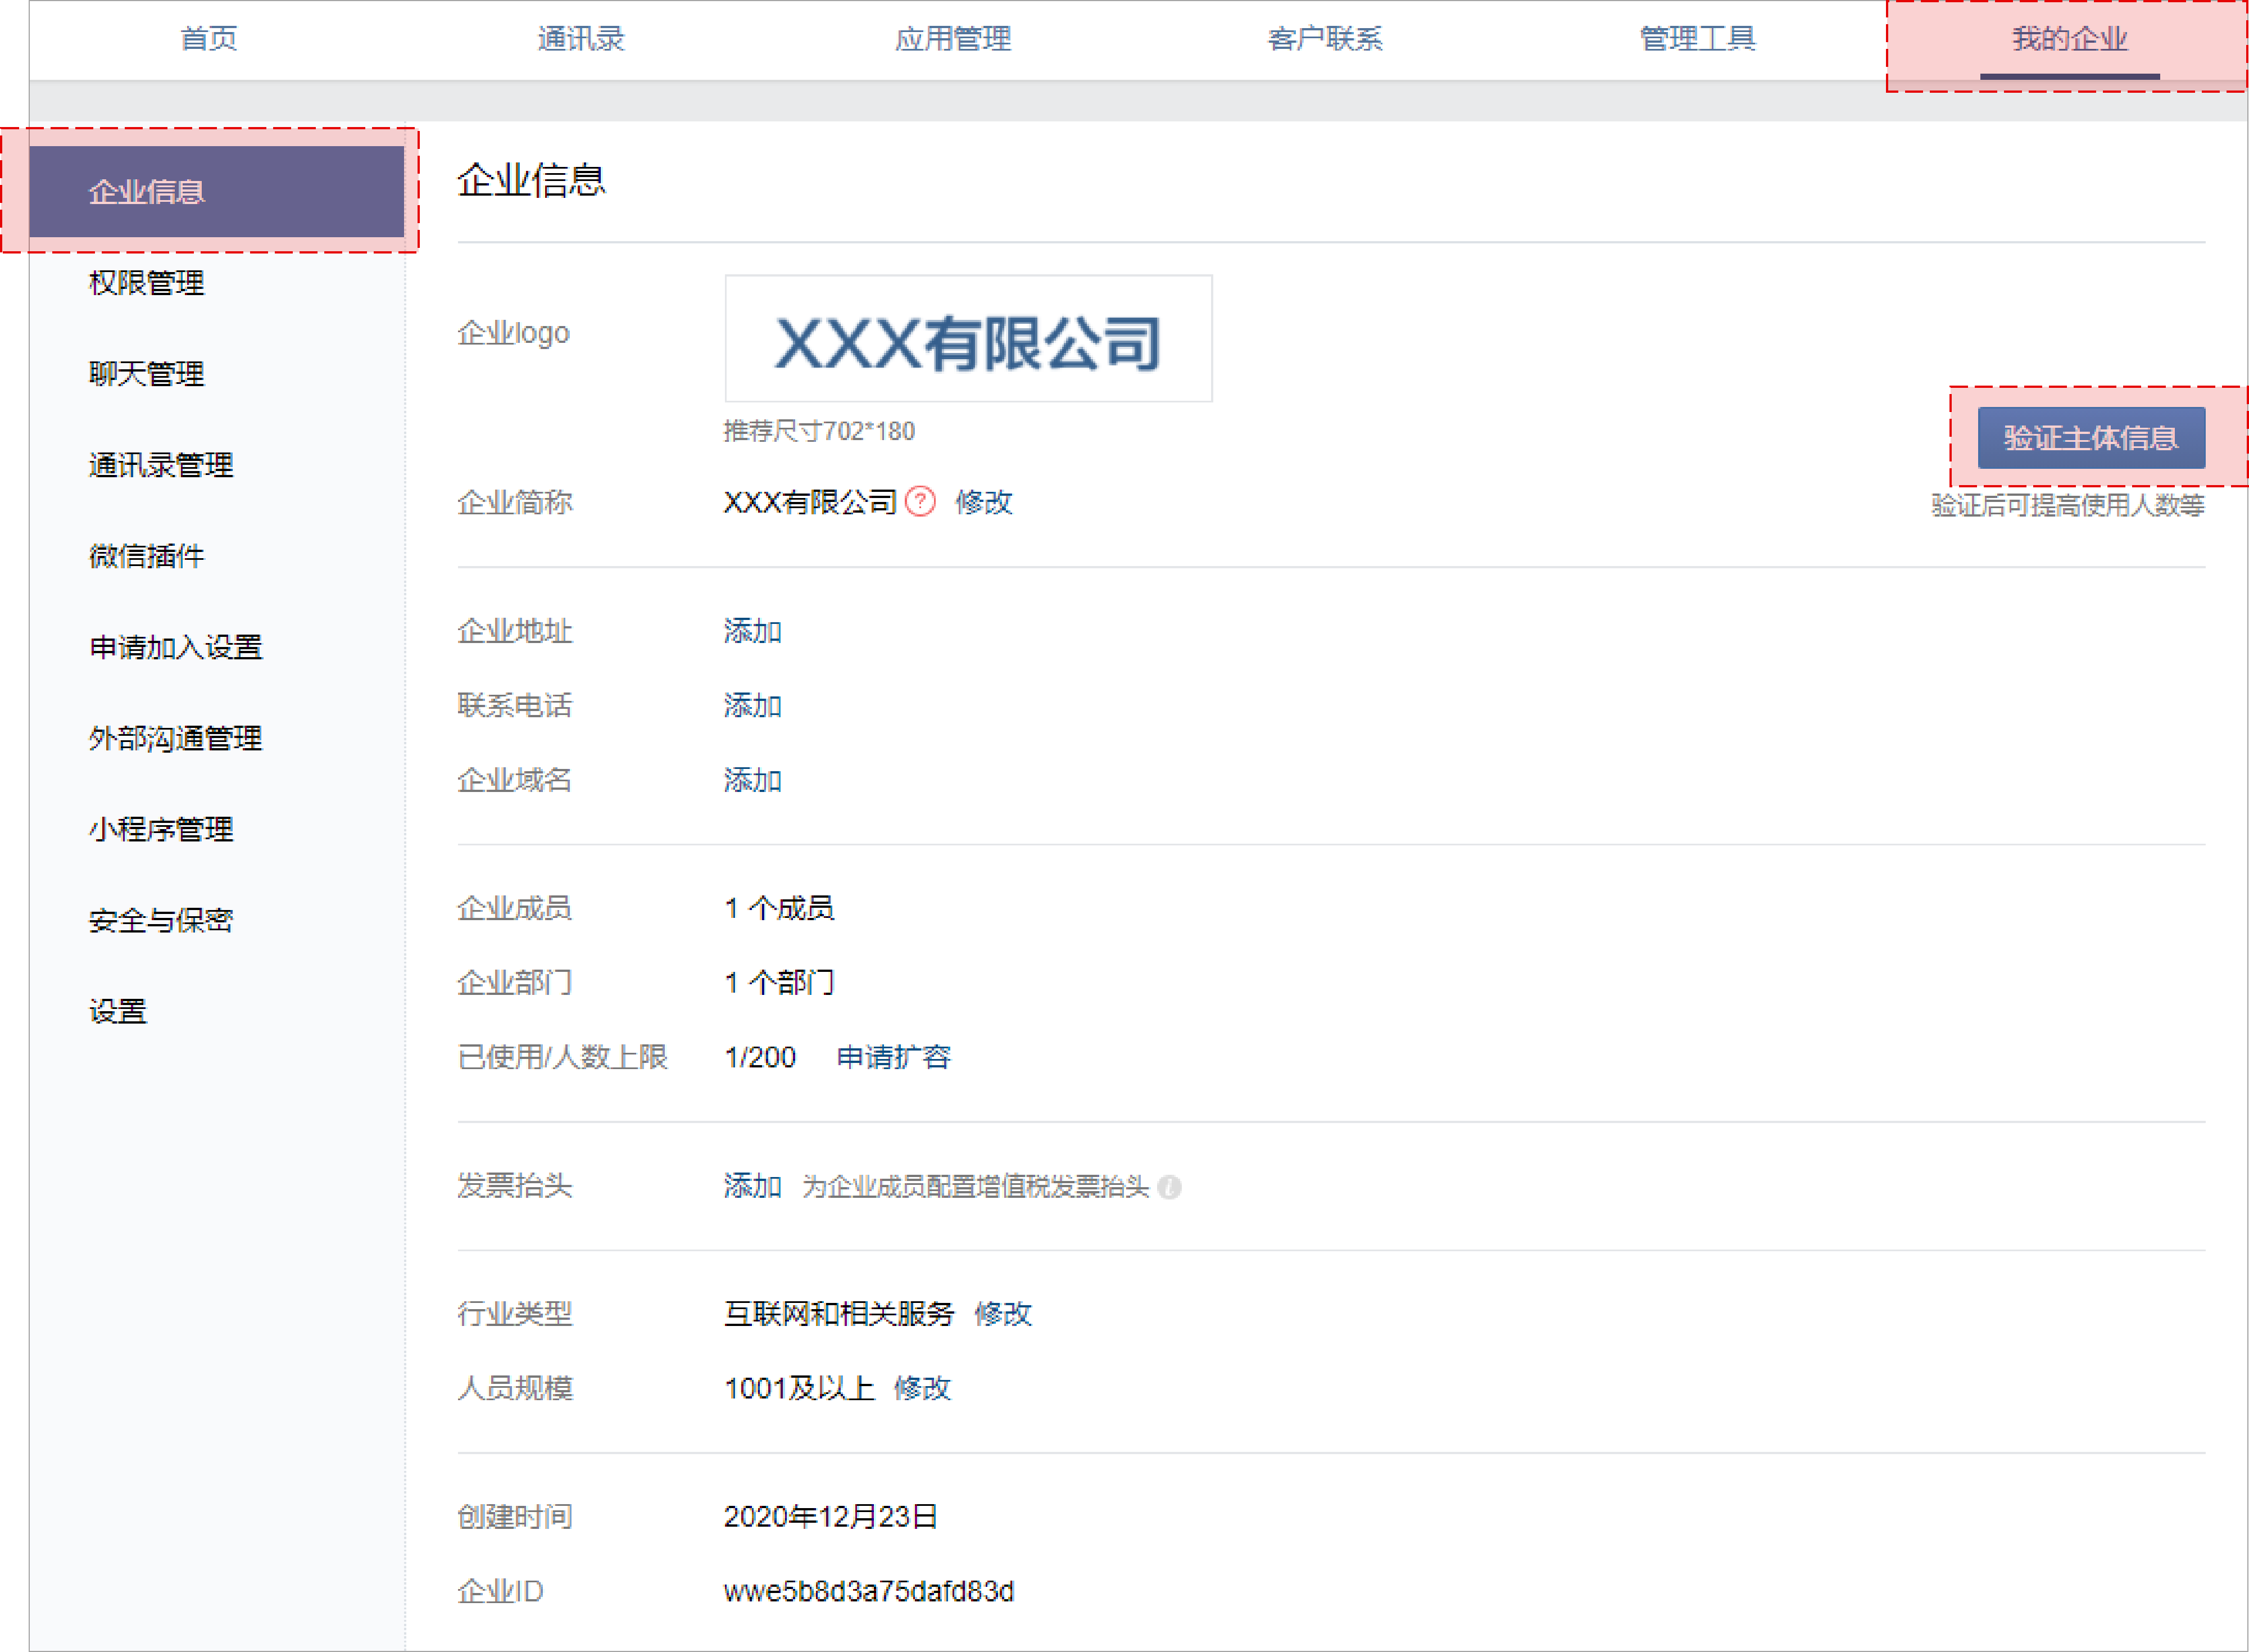Open 微信插件 sidebar item
This screenshot has height=1652, width=2249.
[x=146, y=556]
